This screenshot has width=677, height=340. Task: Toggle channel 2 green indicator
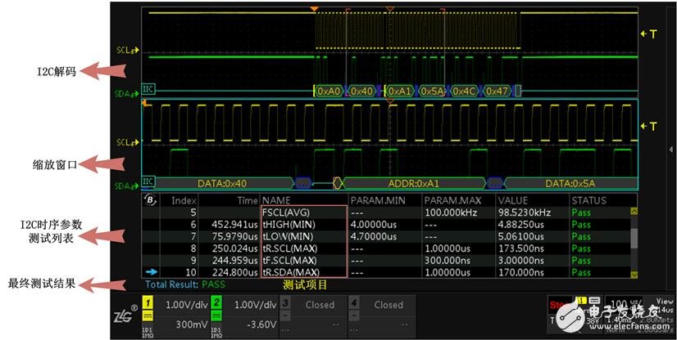click(218, 304)
